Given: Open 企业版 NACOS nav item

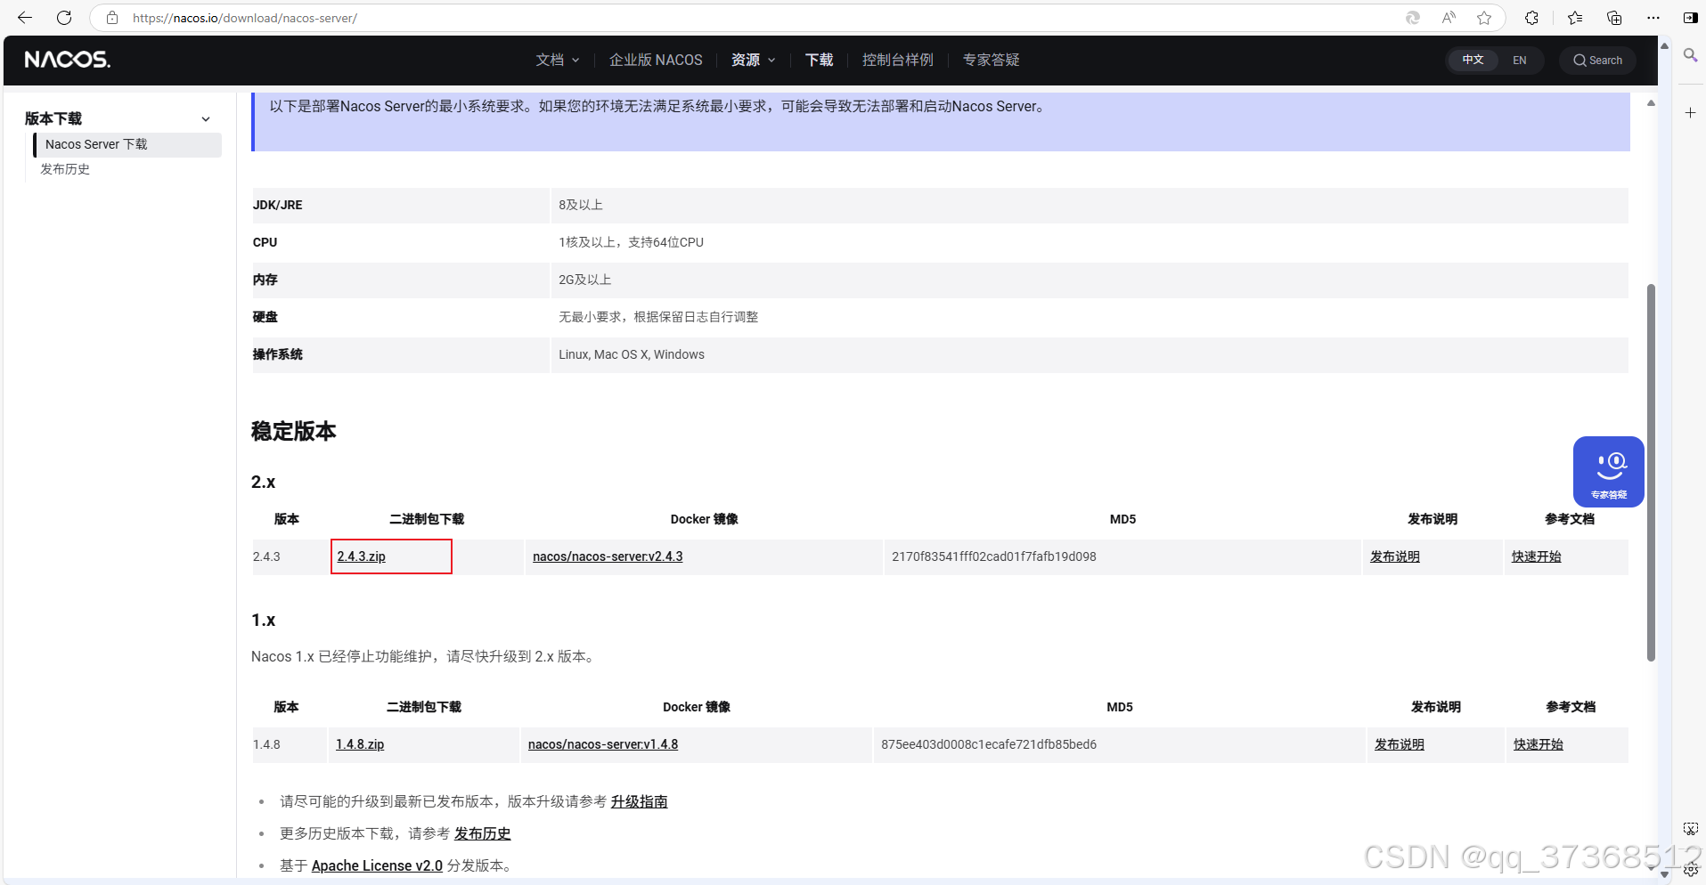Looking at the screenshot, I should (656, 60).
